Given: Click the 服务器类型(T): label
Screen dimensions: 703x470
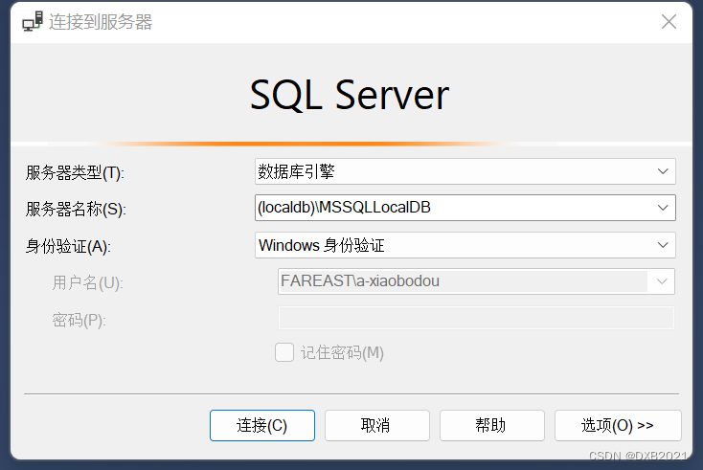Looking at the screenshot, I should click(x=75, y=173).
